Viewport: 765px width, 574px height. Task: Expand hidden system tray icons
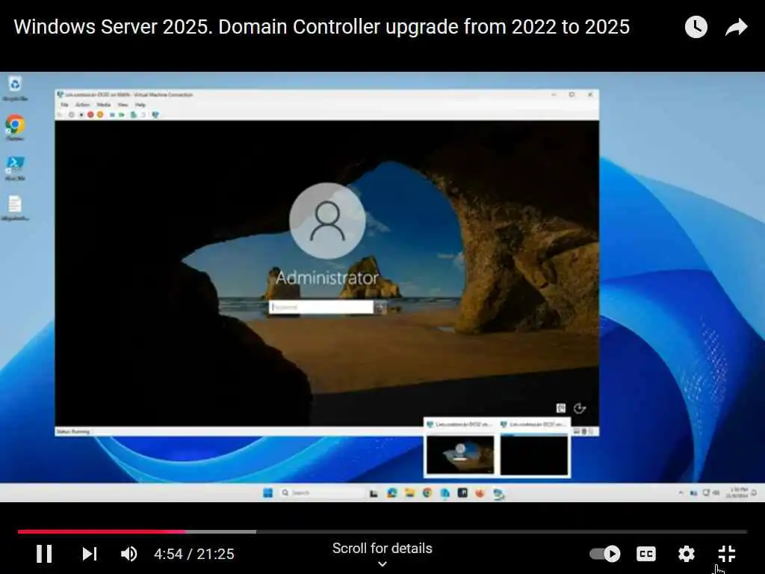click(x=681, y=493)
